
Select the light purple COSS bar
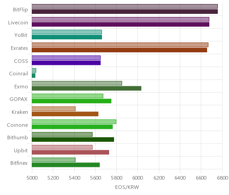(x=66, y=58)
